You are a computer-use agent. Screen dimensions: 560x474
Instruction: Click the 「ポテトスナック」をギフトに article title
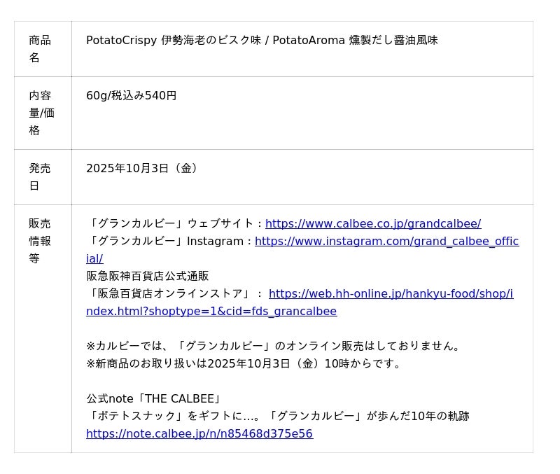tap(278, 417)
